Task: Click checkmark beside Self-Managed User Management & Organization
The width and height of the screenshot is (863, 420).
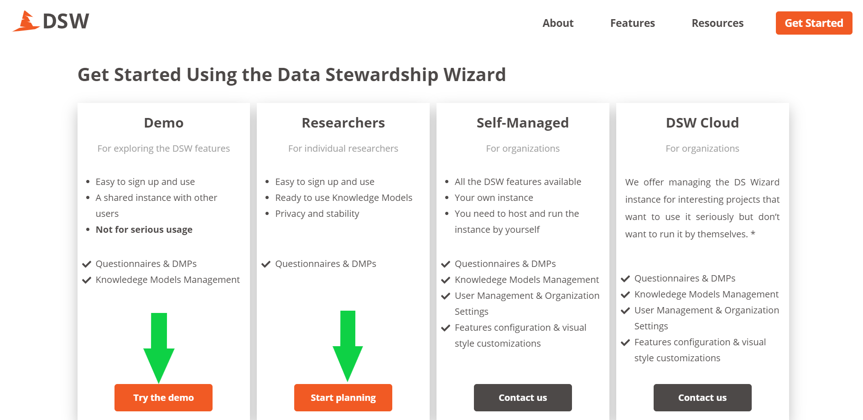Action: coord(446,296)
